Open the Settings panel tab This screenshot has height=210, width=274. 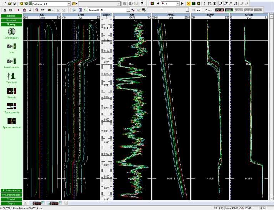(11, 16)
